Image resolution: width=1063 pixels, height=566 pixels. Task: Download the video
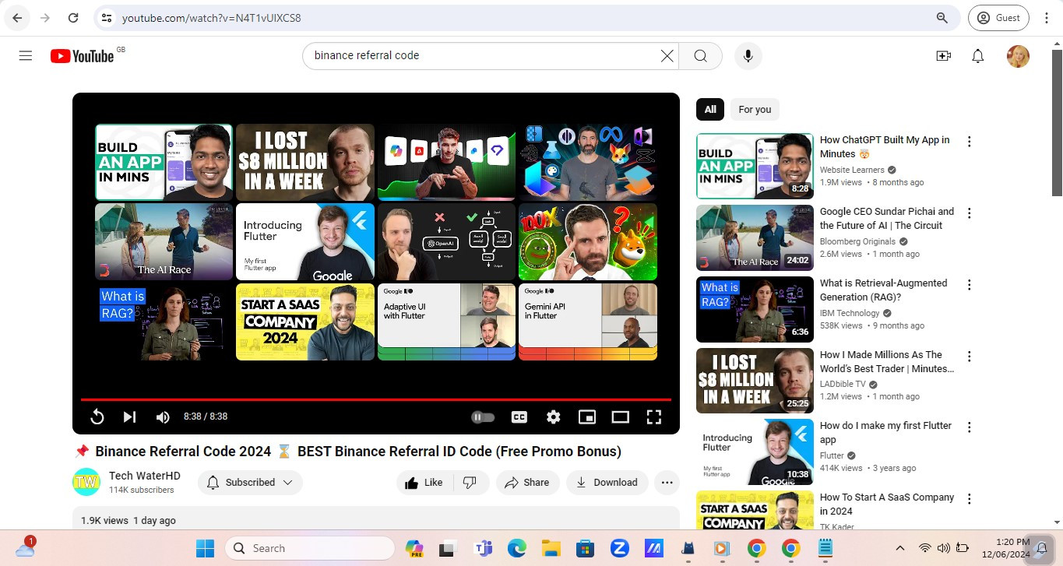(607, 483)
